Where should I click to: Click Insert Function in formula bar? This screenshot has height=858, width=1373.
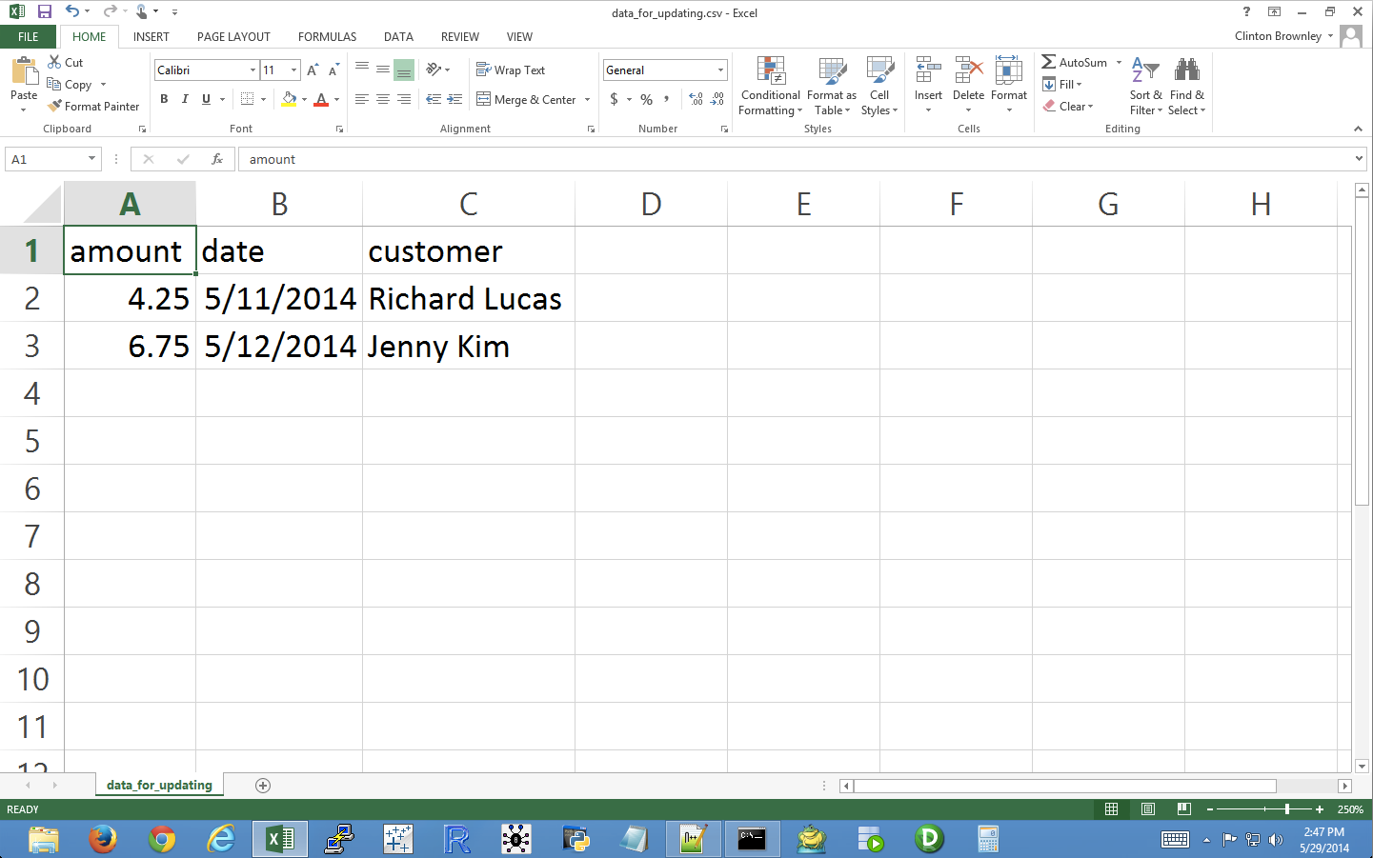pos(216,159)
